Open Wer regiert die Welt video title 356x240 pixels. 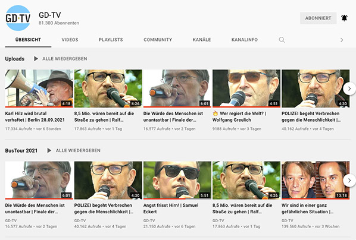pyautogui.click(x=239, y=116)
